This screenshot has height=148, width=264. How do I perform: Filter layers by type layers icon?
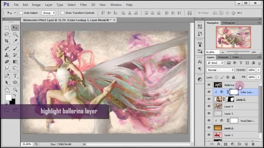point(241,63)
